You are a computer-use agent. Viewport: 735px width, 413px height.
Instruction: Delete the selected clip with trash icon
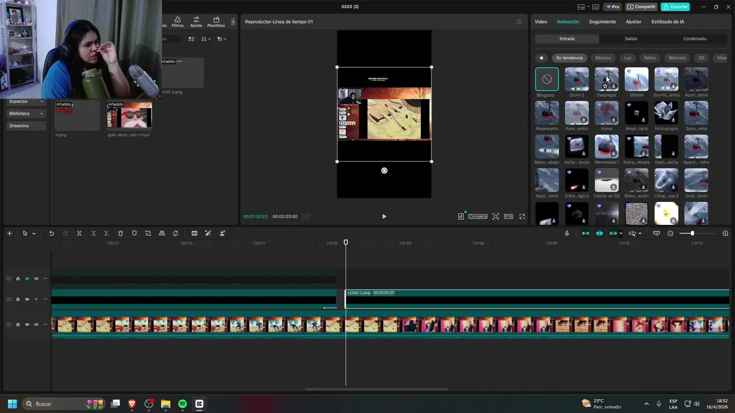click(121, 233)
